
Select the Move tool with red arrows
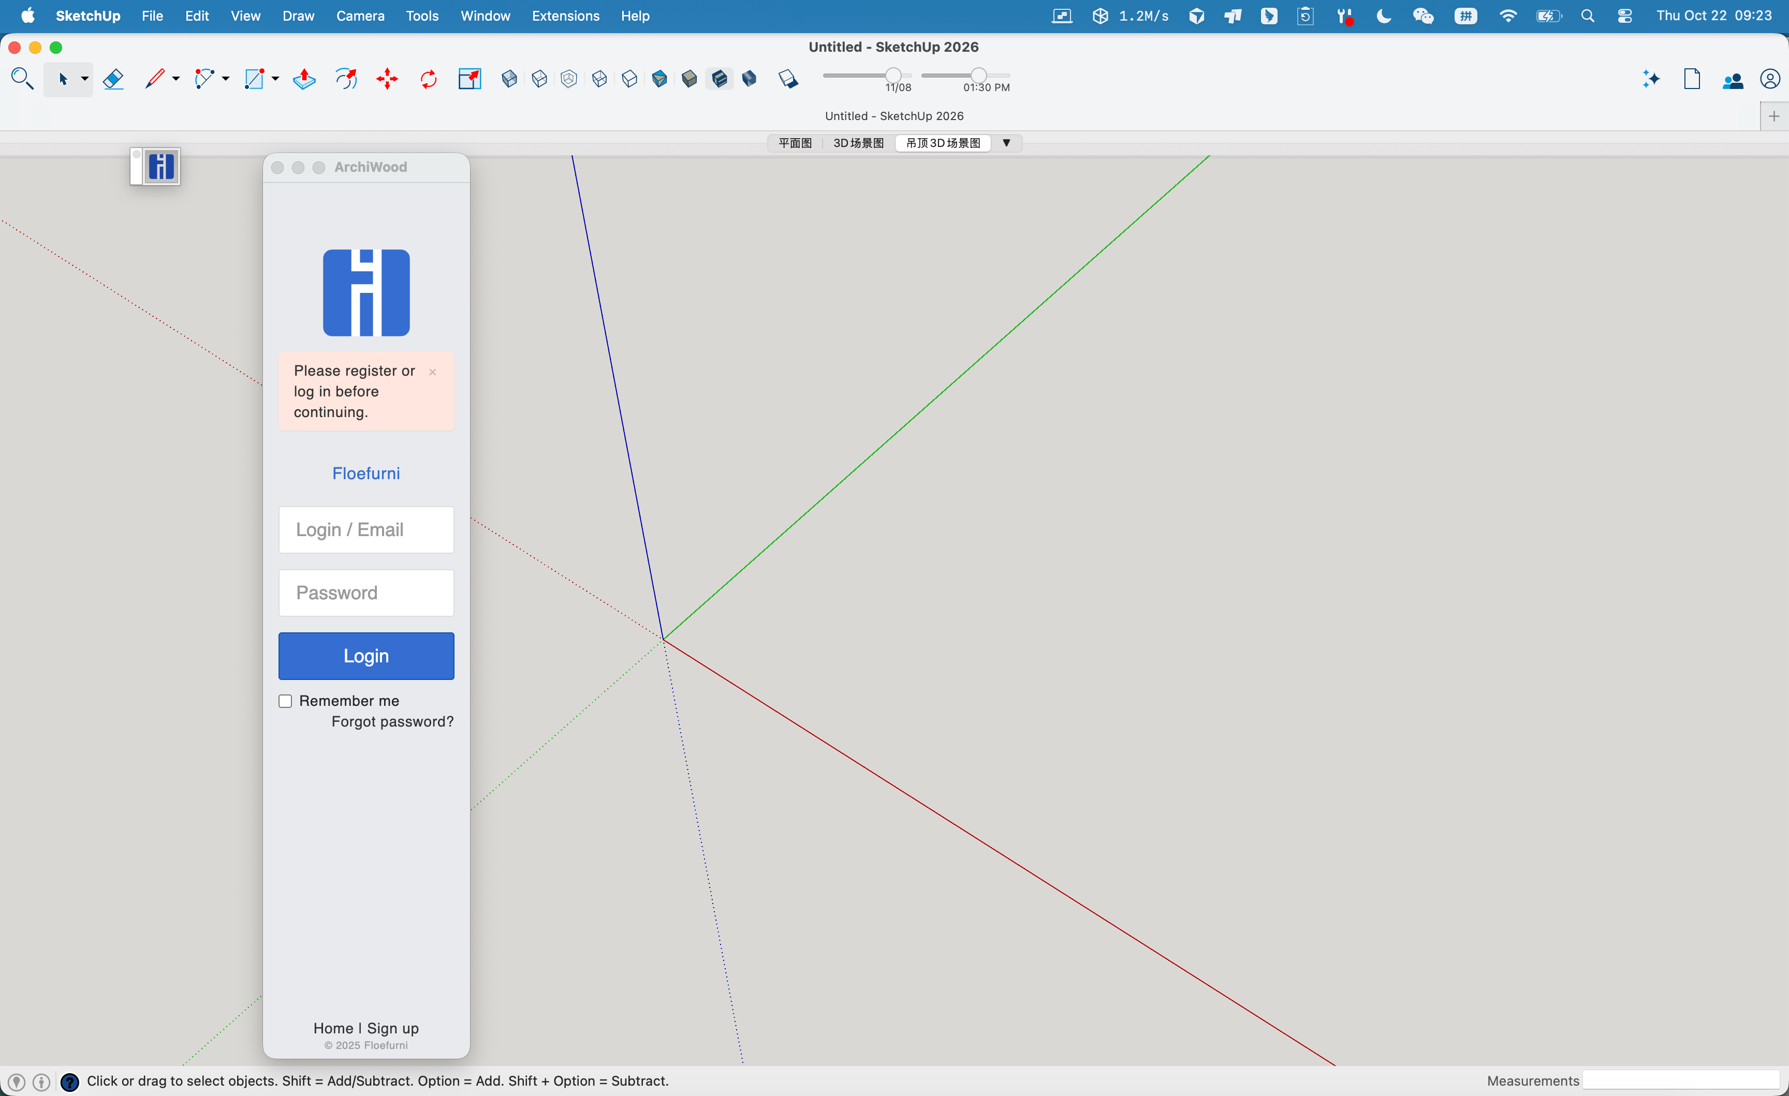[x=388, y=78]
